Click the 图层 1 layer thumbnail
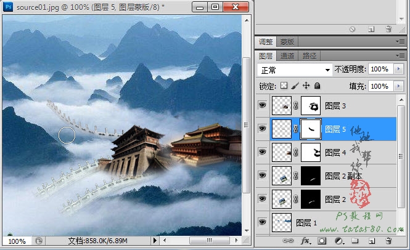This screenshot has height=250, width=410. pos(282,222)
